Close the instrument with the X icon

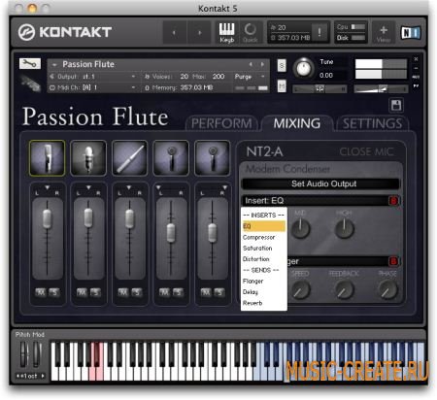(x=416, y=59)
